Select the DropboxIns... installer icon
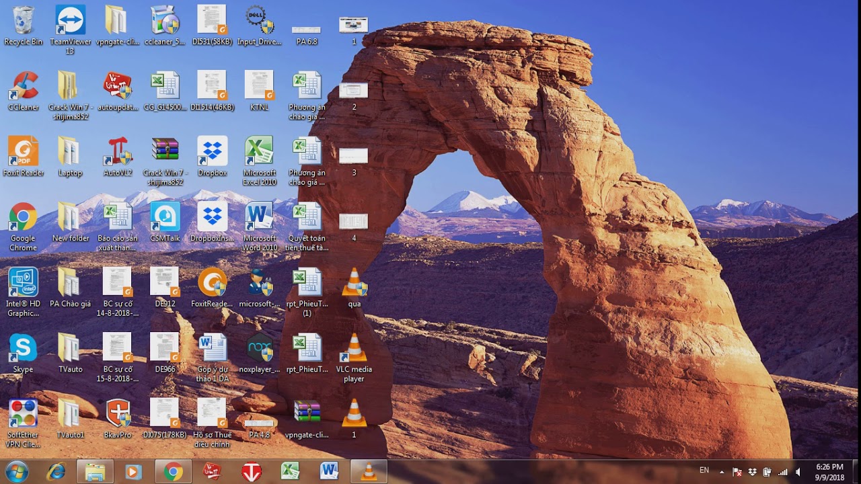This screenshot has width=861, height=484. [x=212, y=223]
